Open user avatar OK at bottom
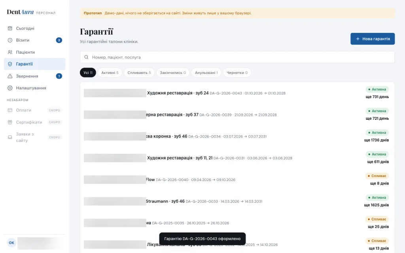 point(11,243)
